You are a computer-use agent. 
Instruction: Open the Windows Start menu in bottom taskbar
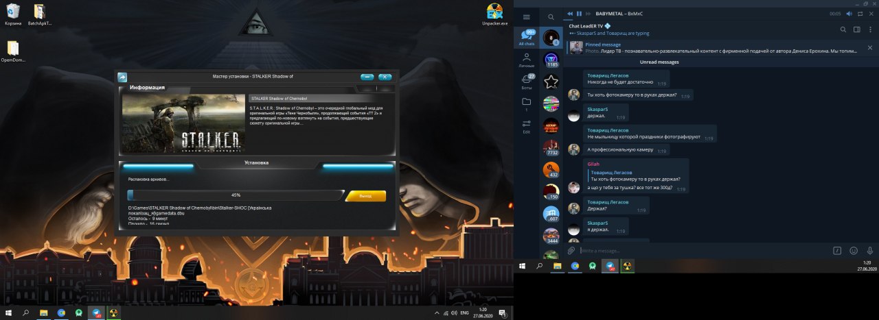(x=8, y=312)
